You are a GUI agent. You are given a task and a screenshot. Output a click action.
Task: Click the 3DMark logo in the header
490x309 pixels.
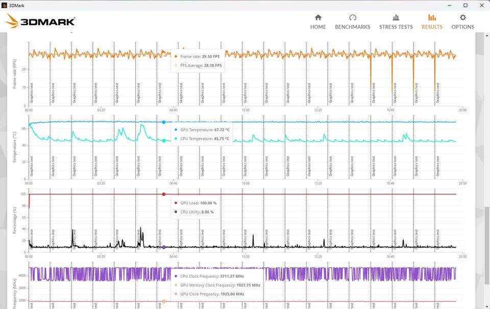(41, 21)
